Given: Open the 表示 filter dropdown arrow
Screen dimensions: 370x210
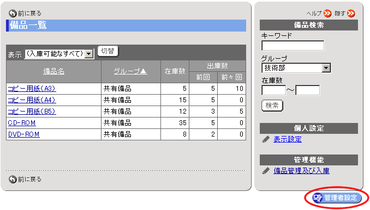Looking at the screenshot, I should point(89,54).
